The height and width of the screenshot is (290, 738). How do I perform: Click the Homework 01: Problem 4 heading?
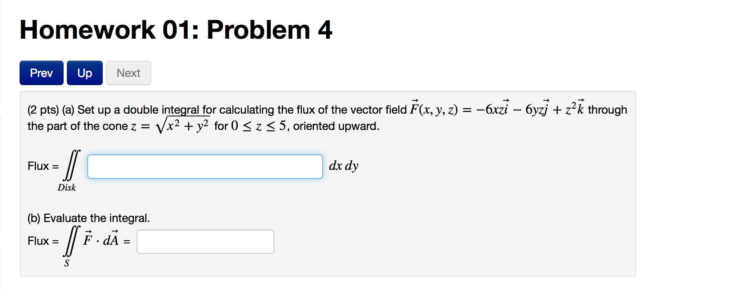pyautogui.click(x=176, y=30)
